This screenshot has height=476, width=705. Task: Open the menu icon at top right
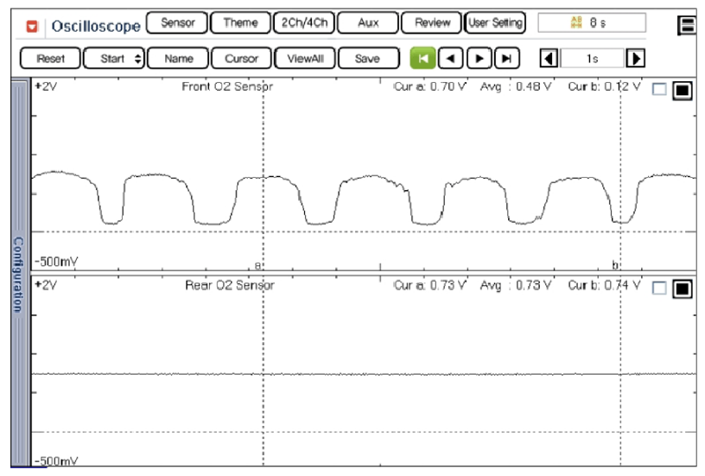click(x=688, y=25)
